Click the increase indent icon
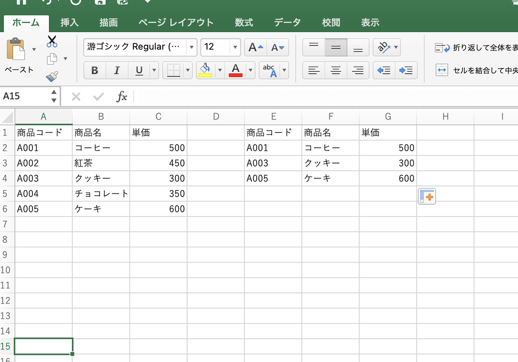This screenshot has height=362, width=518. pos(406,70)
